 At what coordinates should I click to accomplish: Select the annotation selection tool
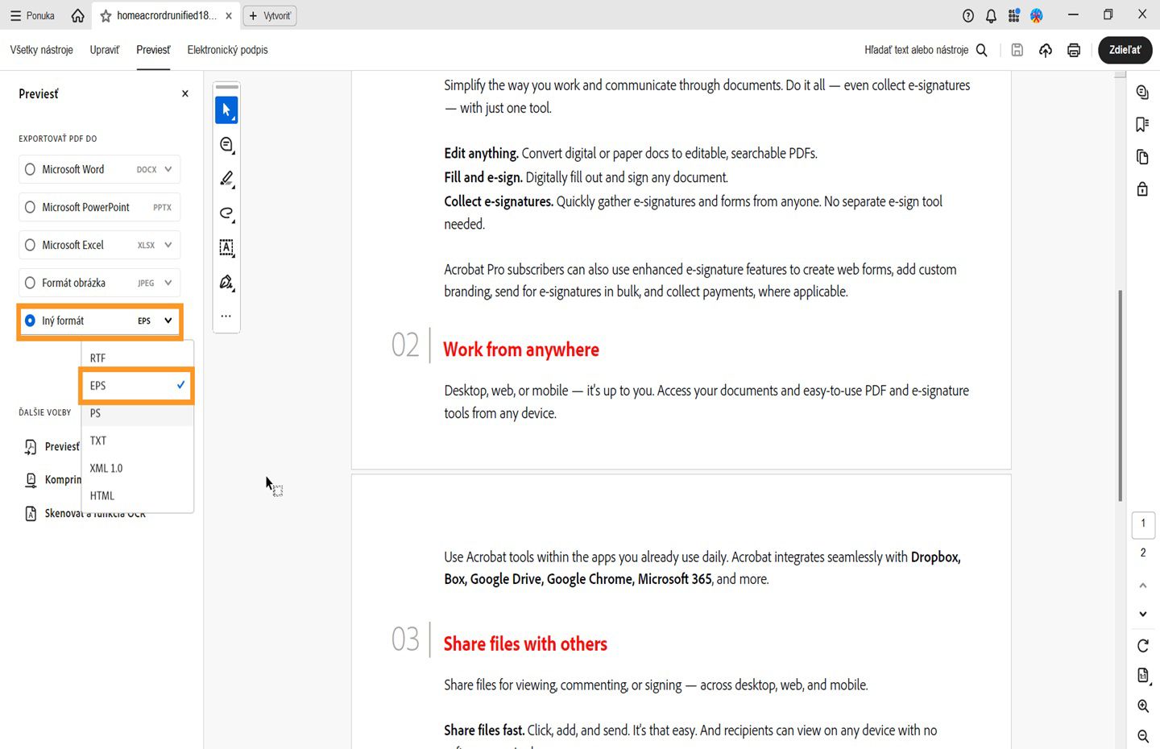coord(226,110)
